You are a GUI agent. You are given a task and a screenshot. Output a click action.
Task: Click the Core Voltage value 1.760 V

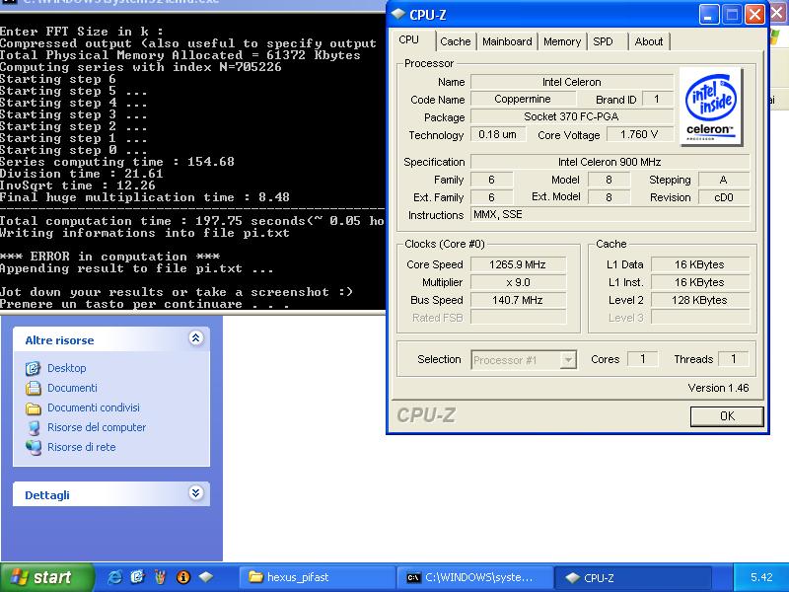pyautogui.click(x=639, y=134)
